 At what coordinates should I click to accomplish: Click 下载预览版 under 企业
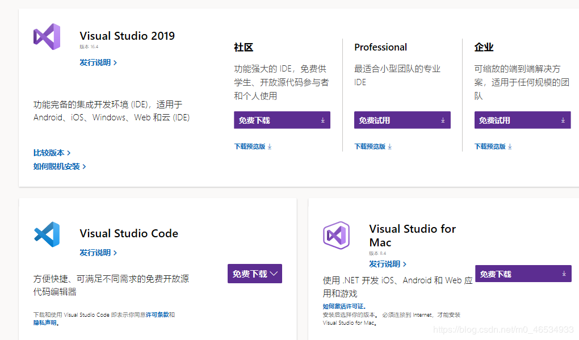[x=489, y=146]
